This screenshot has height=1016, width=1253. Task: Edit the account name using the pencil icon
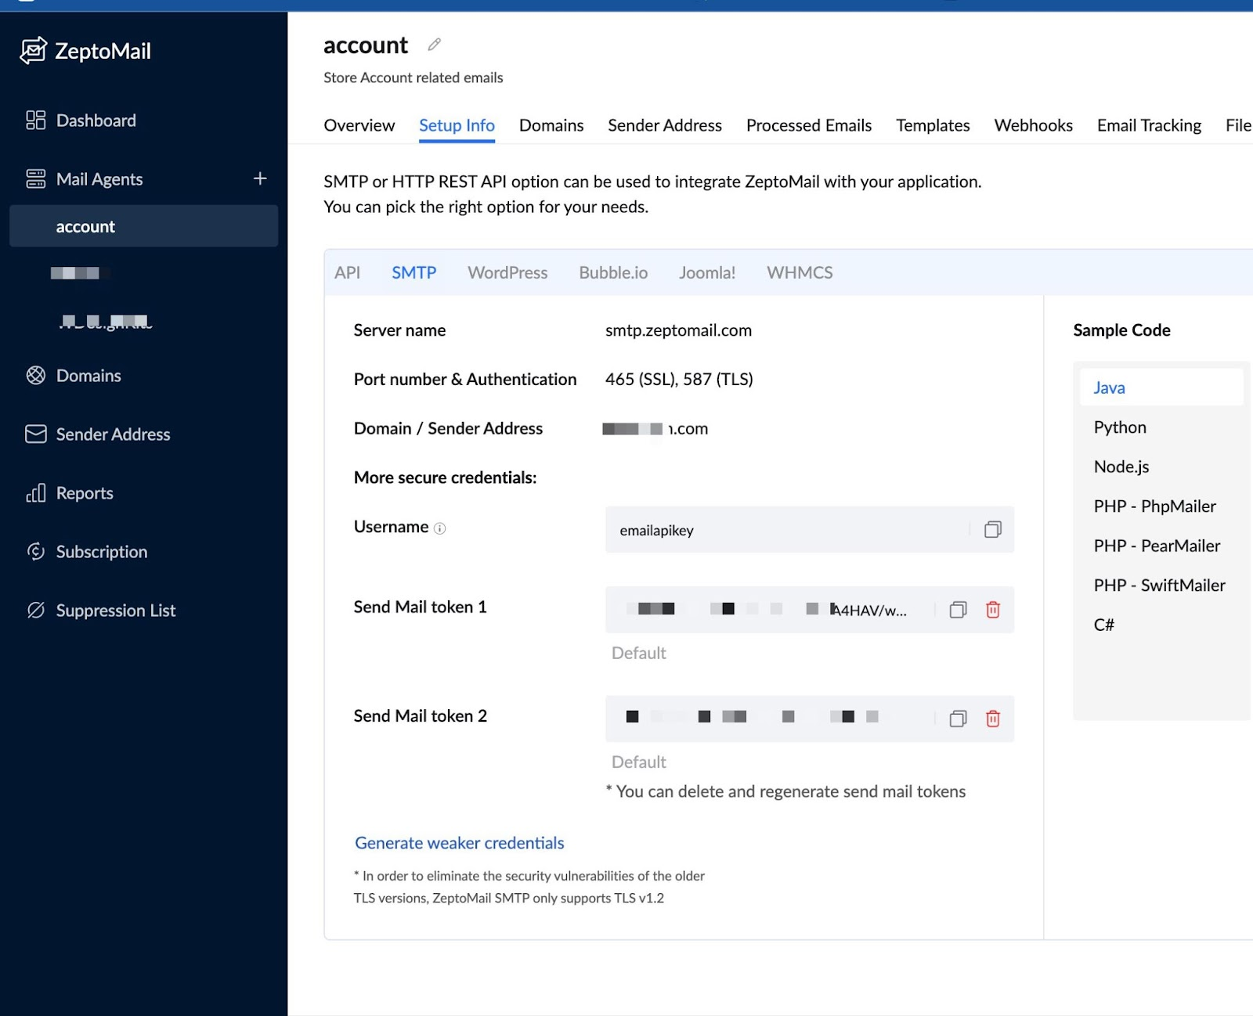(x=434, y=45)
